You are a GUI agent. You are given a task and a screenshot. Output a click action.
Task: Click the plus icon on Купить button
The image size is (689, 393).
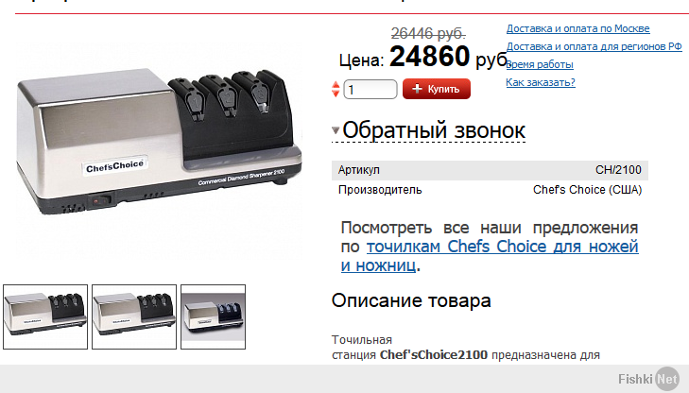[x=417, y=89]
